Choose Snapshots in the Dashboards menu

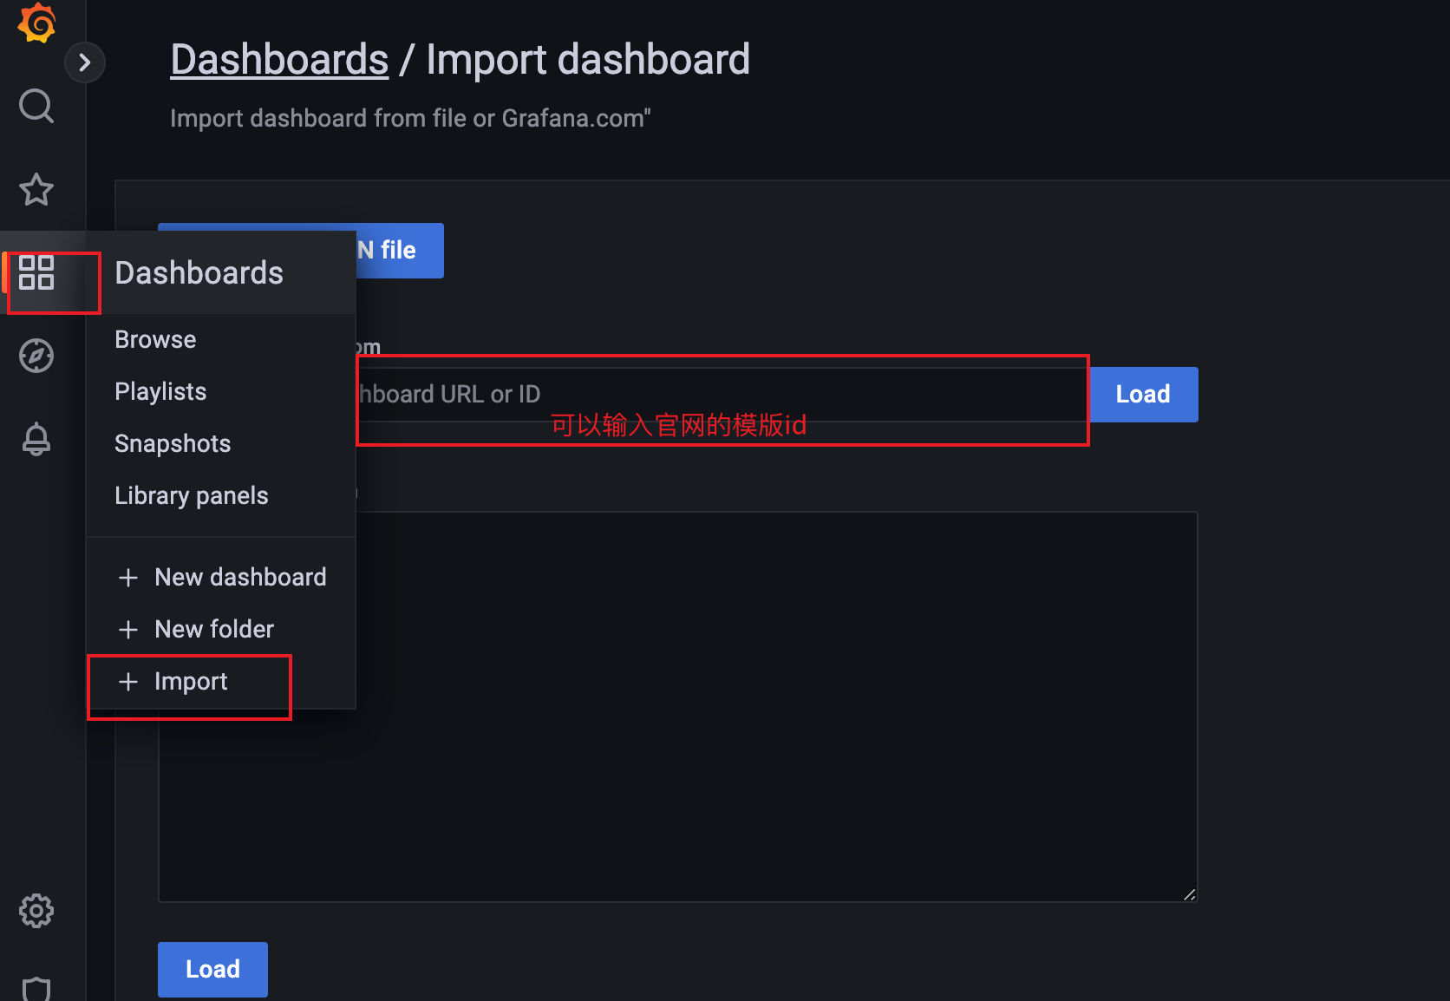[173, 443]
